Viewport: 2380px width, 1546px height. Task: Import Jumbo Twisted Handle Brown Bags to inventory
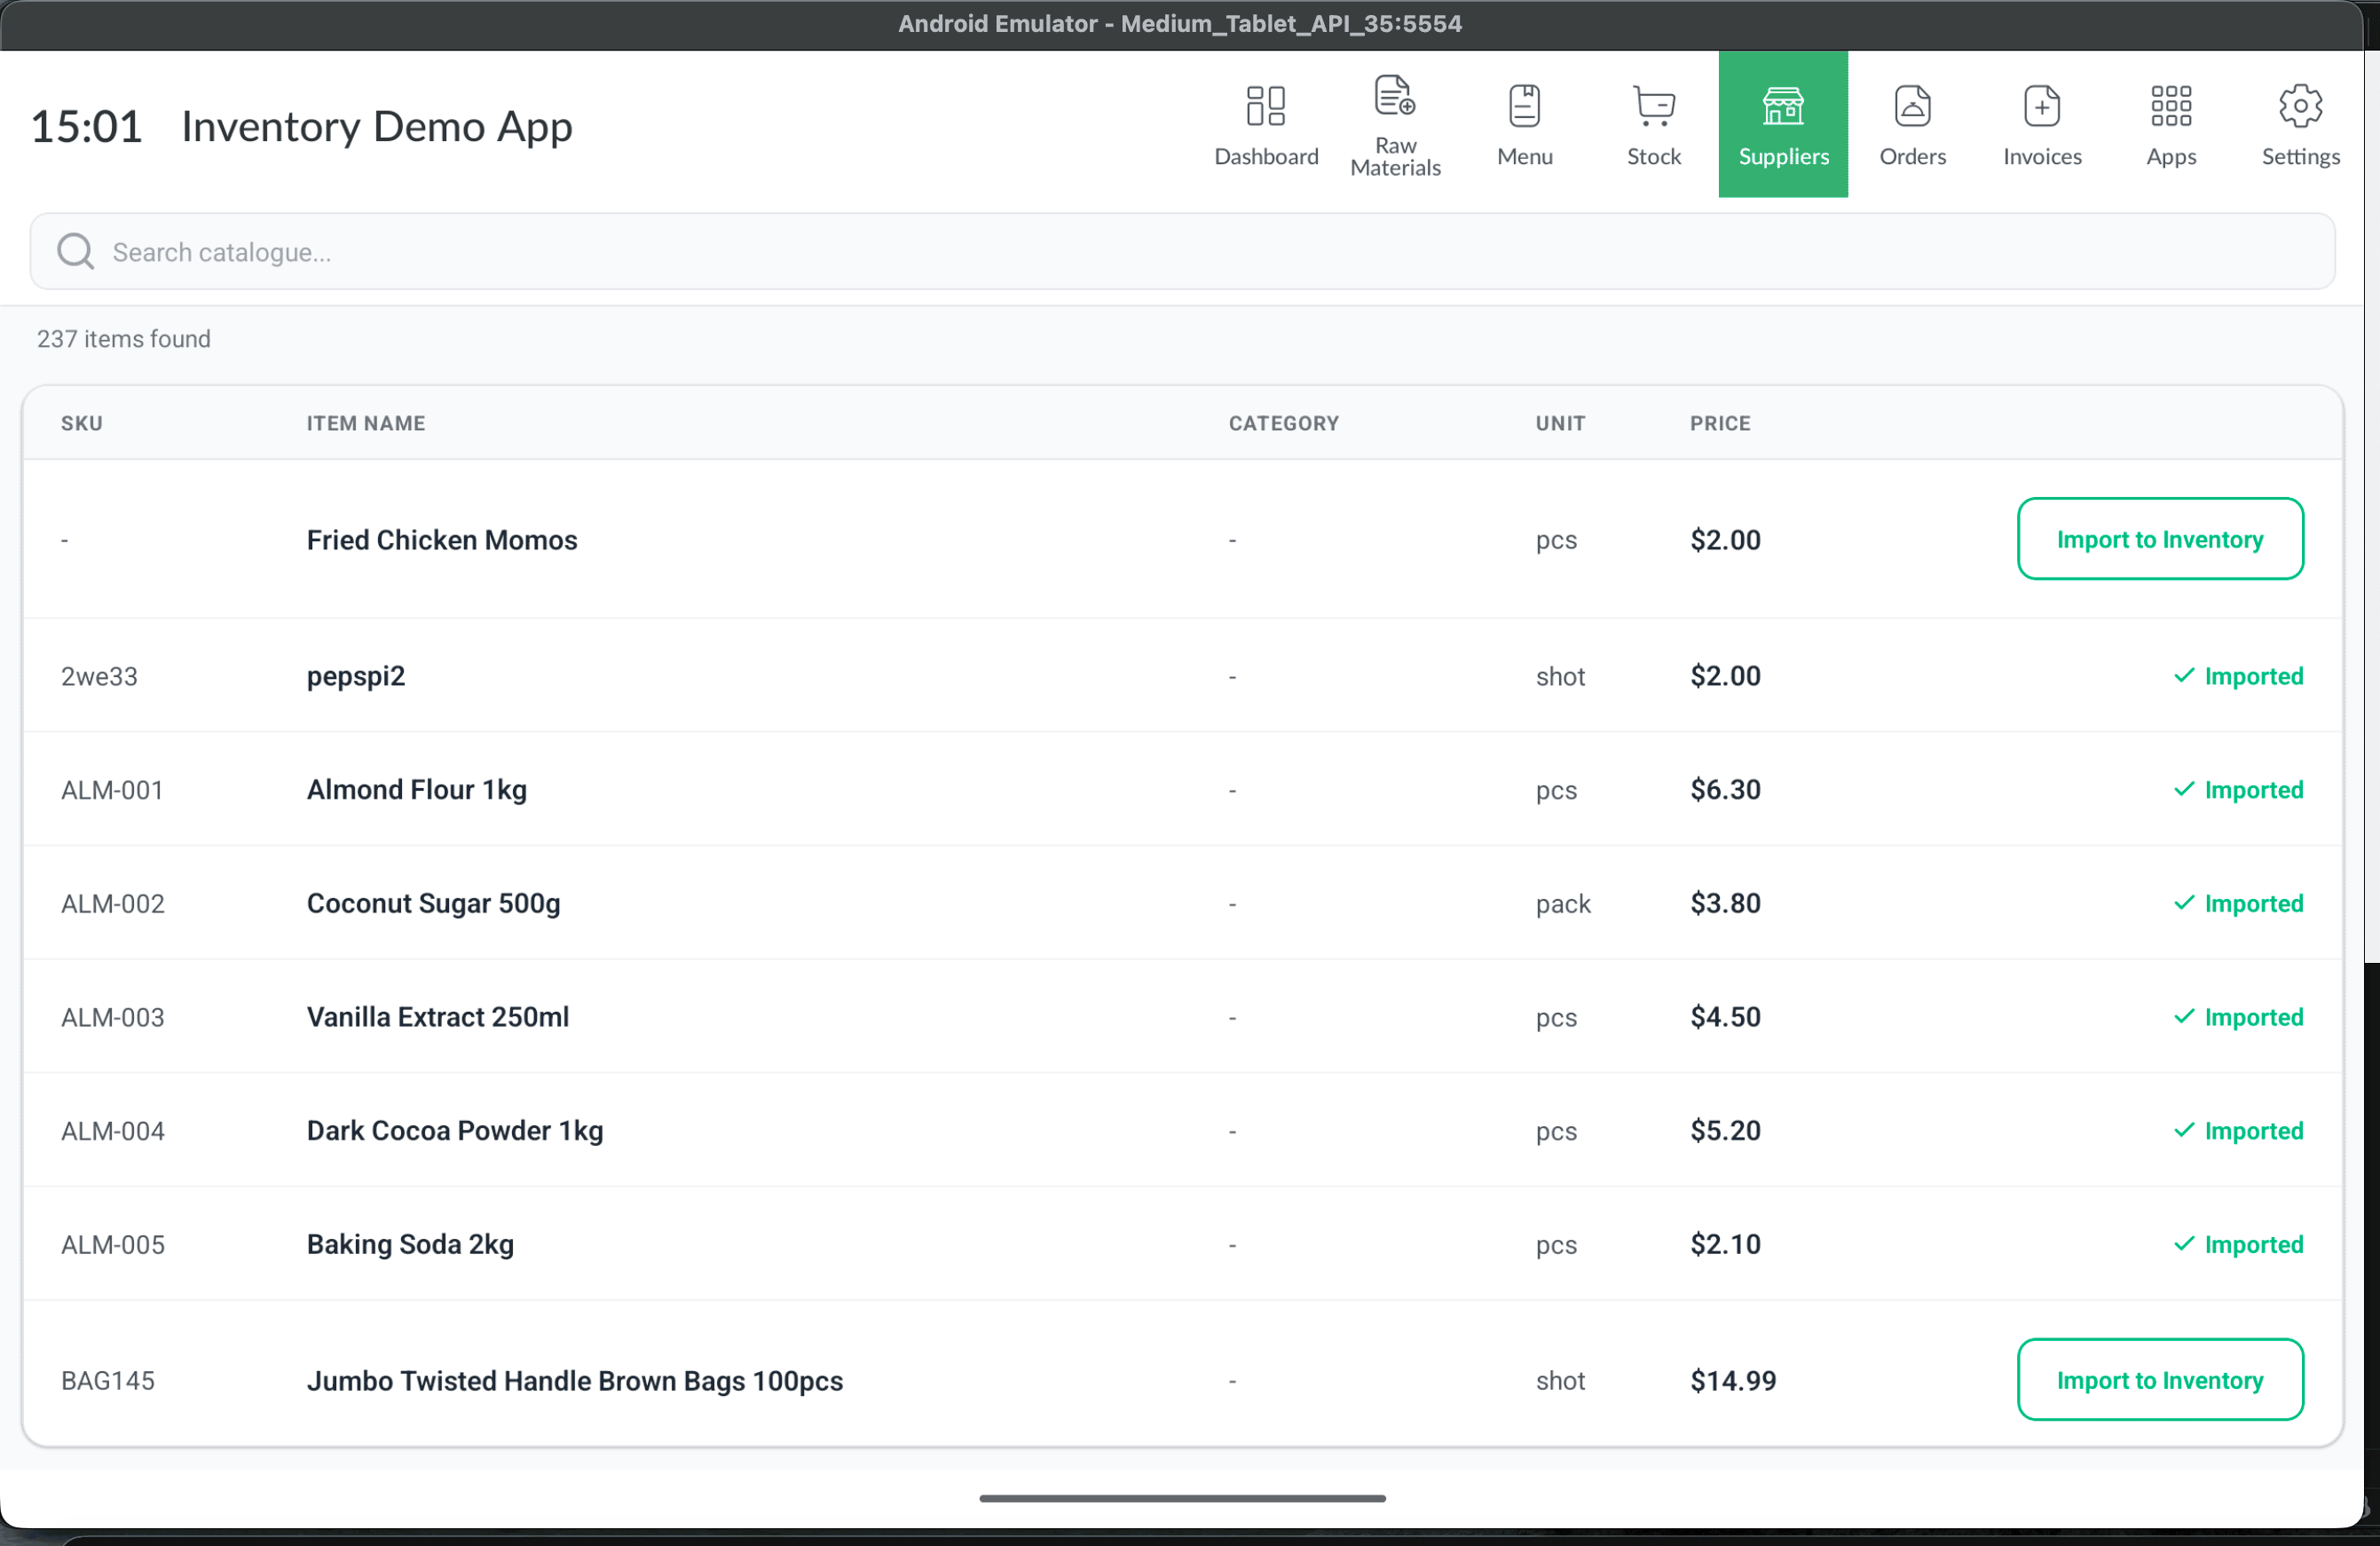(x=2160, y=1380)
